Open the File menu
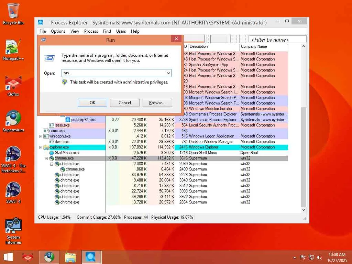This screenshot has height=264, width=352. [43, 31]
